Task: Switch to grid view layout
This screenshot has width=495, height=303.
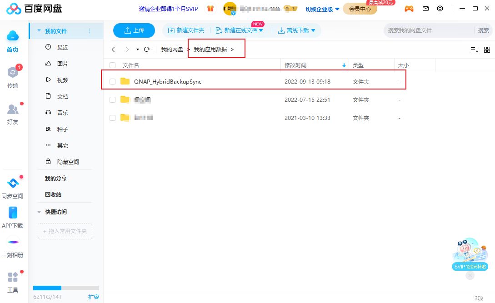Action: pyautogui.click(x=487, y=50)
